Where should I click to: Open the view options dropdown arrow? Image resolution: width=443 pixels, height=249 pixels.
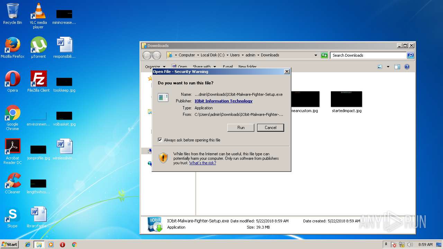(388, 67)
